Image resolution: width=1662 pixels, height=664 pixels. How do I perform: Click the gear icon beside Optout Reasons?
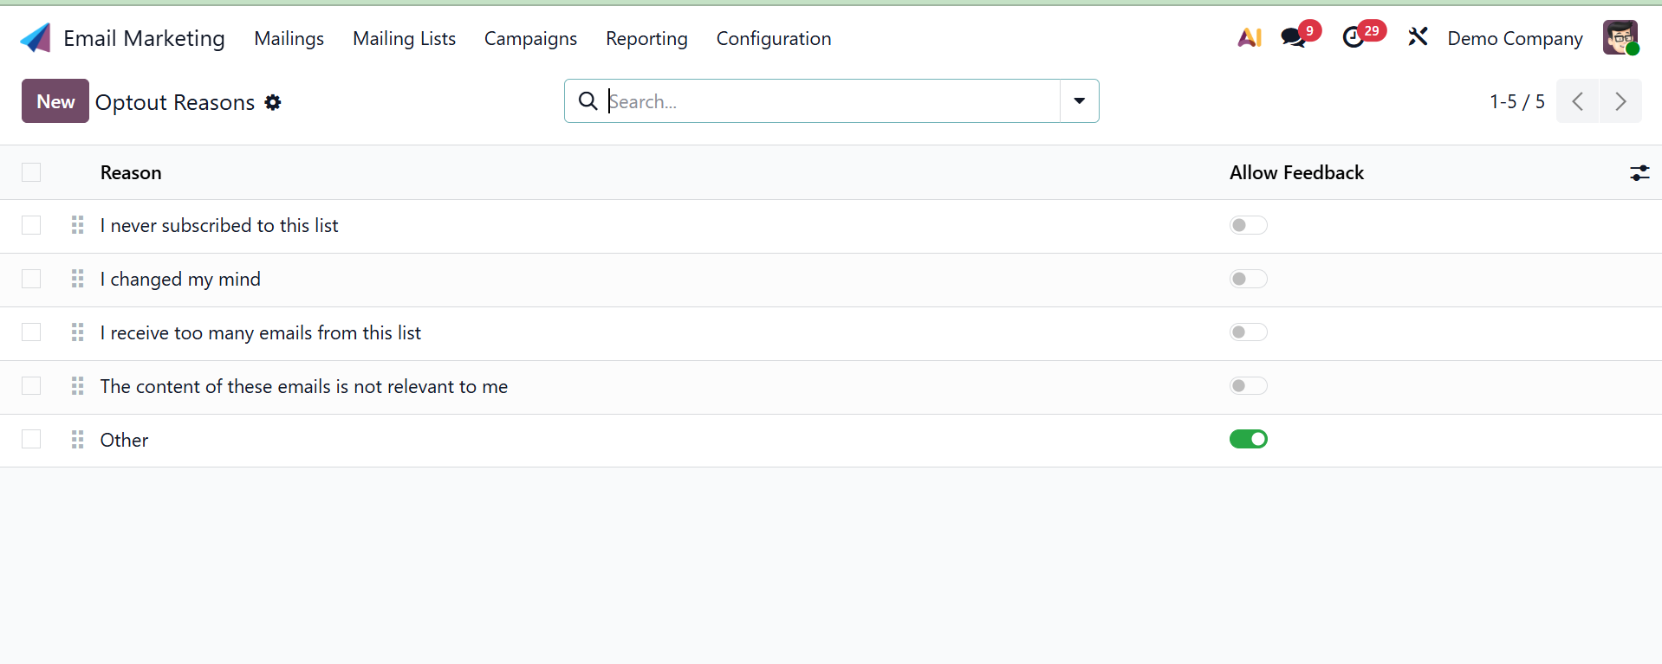273,102
